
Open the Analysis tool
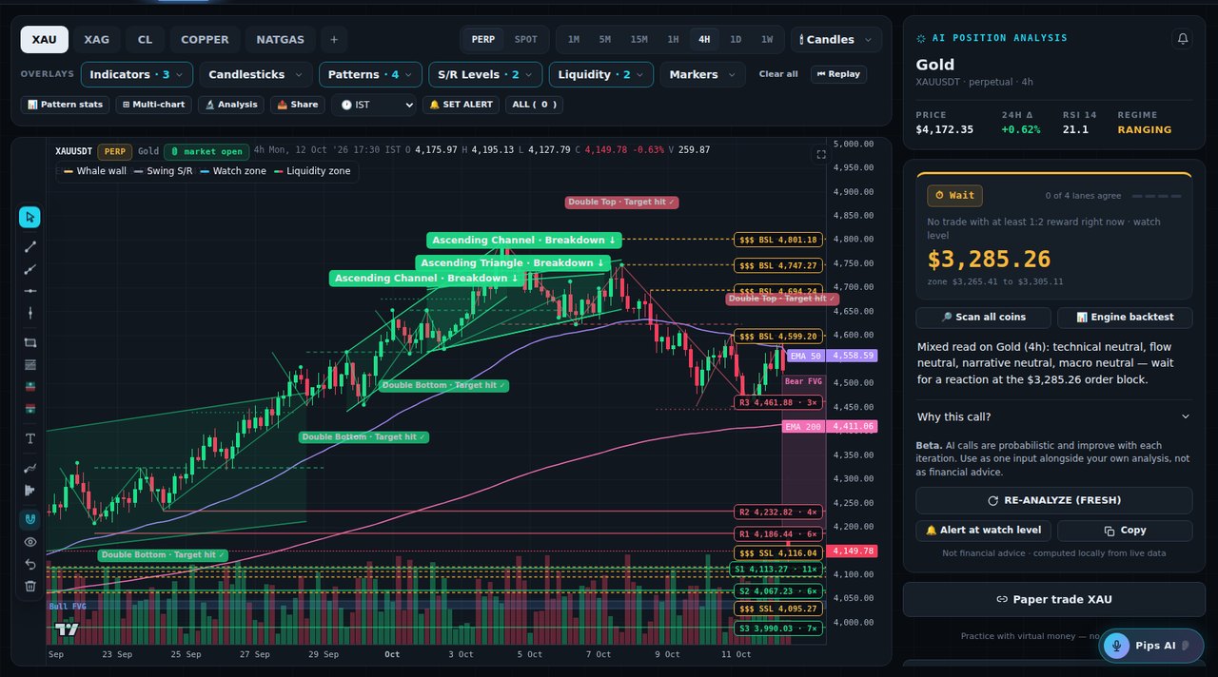(x=231, y=105)
